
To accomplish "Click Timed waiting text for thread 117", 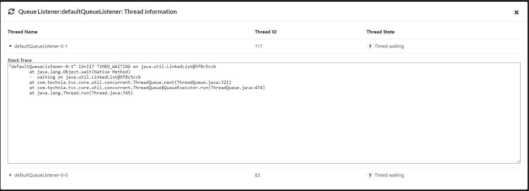I will click(x=389, y=46).
